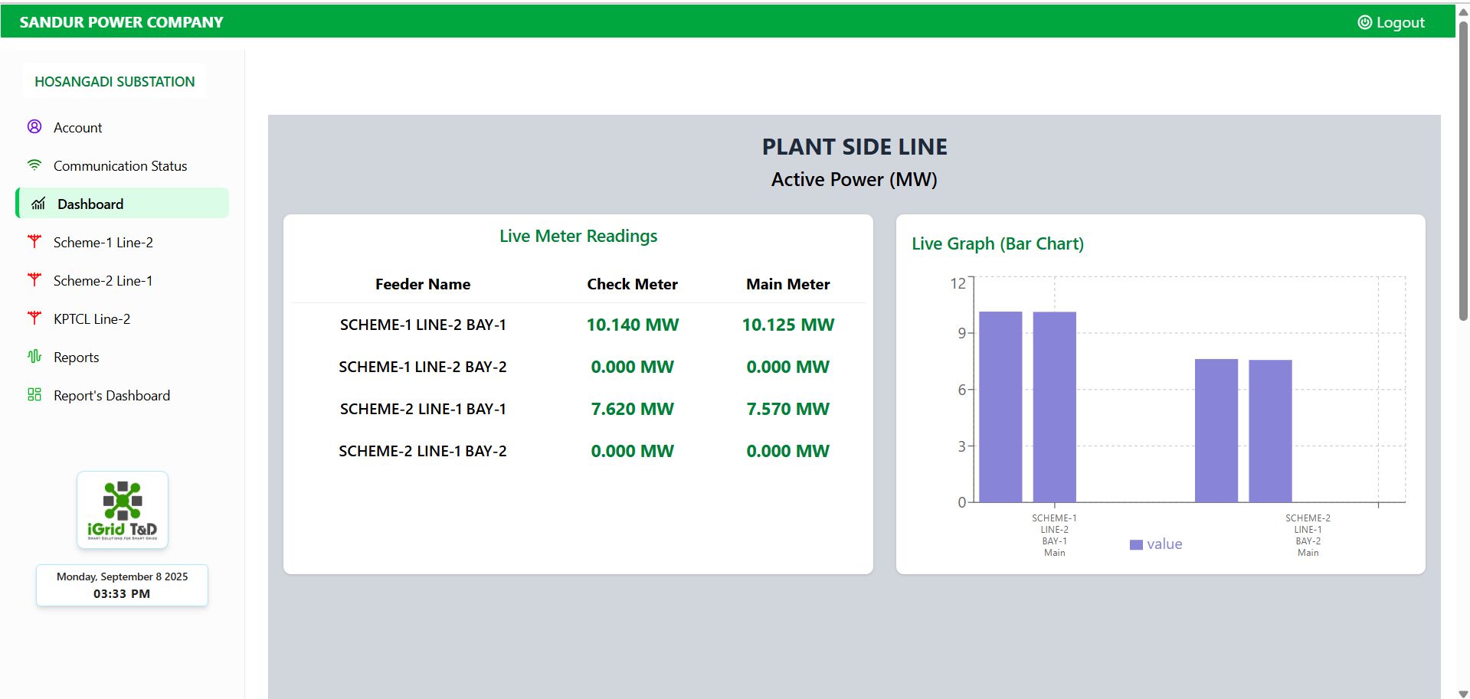Open Scheme-2 Line-1 page

click(123, 280)
